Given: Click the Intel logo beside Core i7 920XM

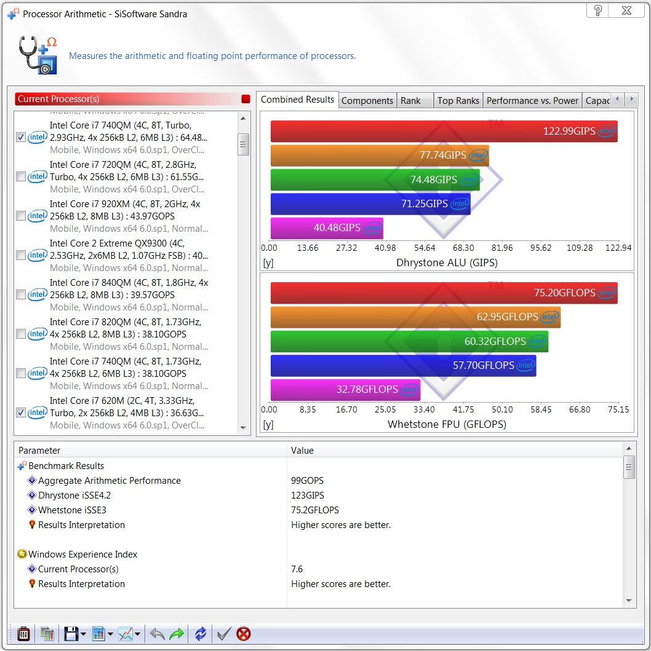Looking at the screenshot, I should (38, 216).
